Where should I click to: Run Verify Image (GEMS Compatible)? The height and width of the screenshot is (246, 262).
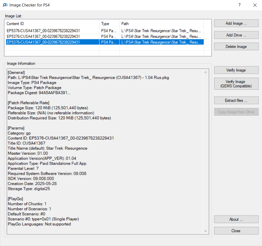tap(236, 84)
